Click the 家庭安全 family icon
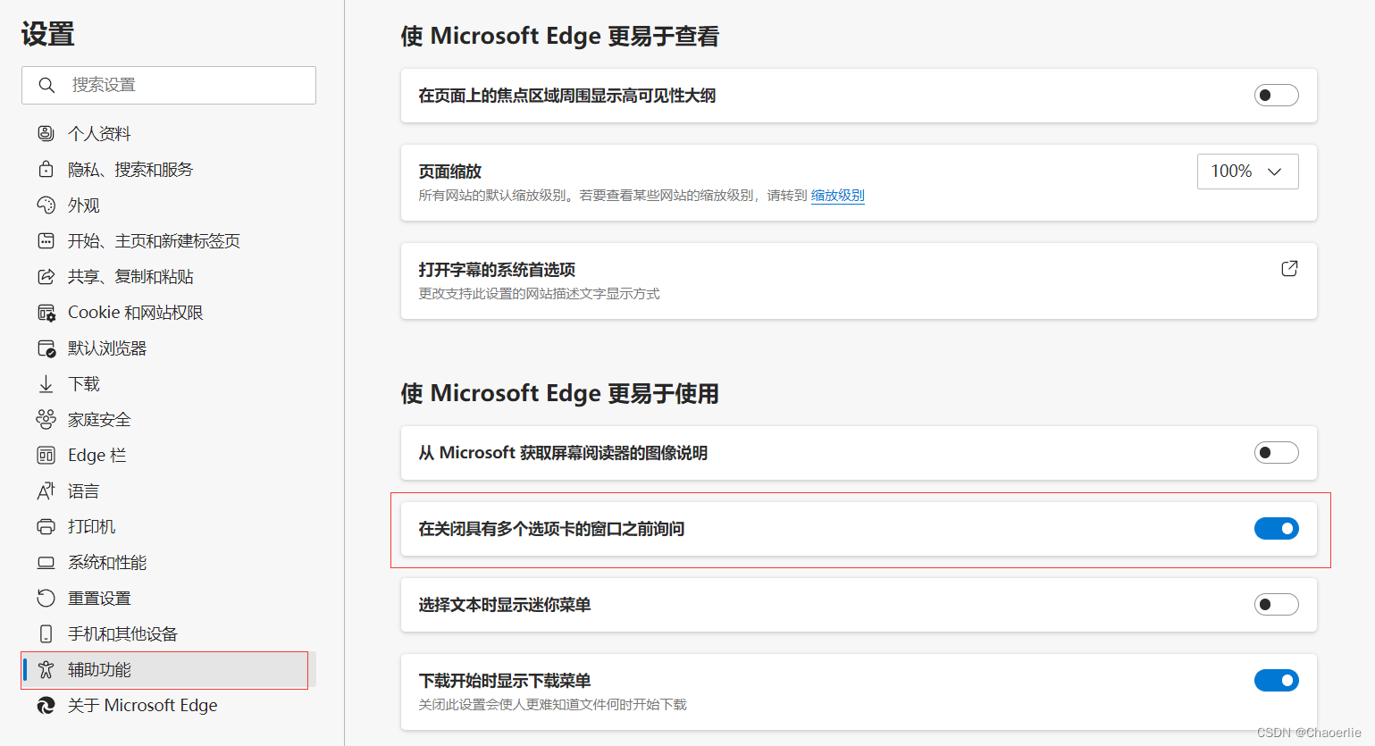The height and width of the screenshot is (746, 1375). pos(46,419)
